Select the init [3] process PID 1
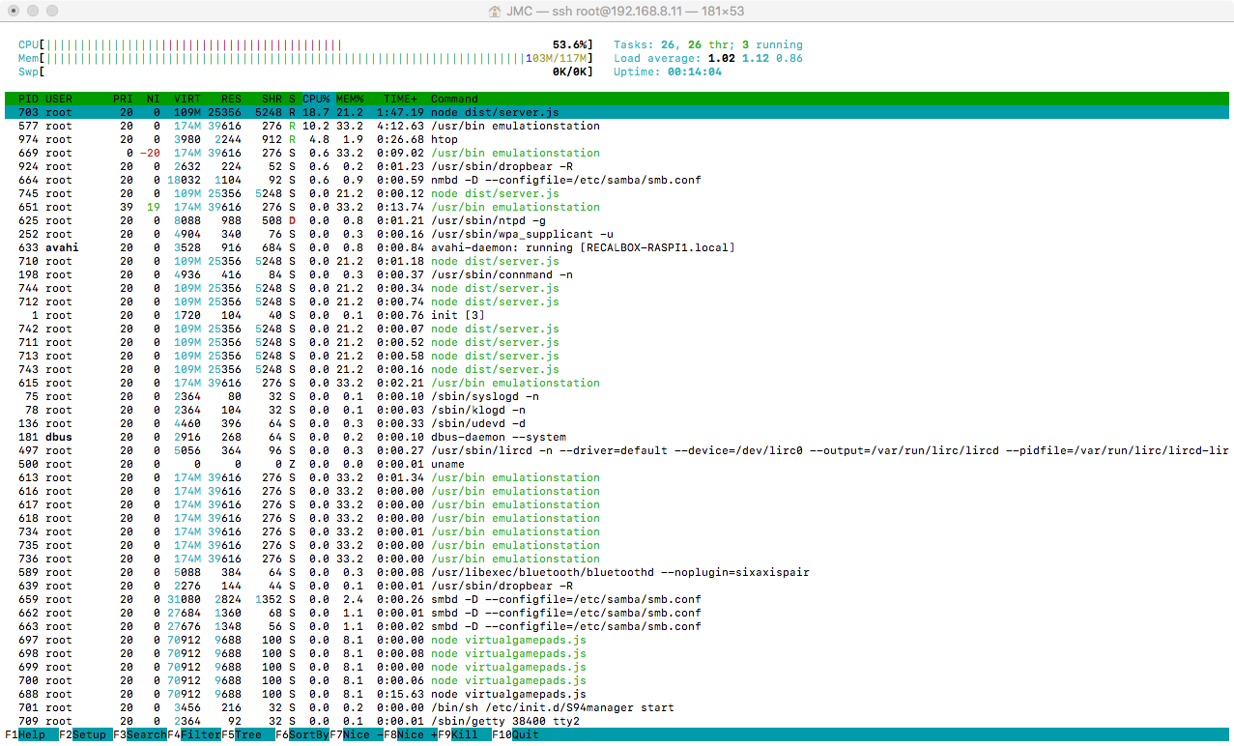1234x746 pixels. pyautogui.click(x=617, y=315)
